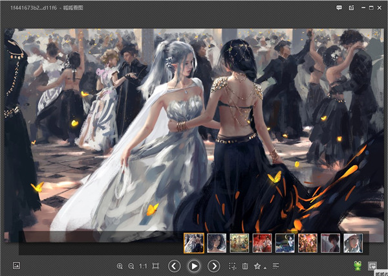Close the image viewer window
The height and width of the screenshot is (276, 388).
click(x=380, y=8)
